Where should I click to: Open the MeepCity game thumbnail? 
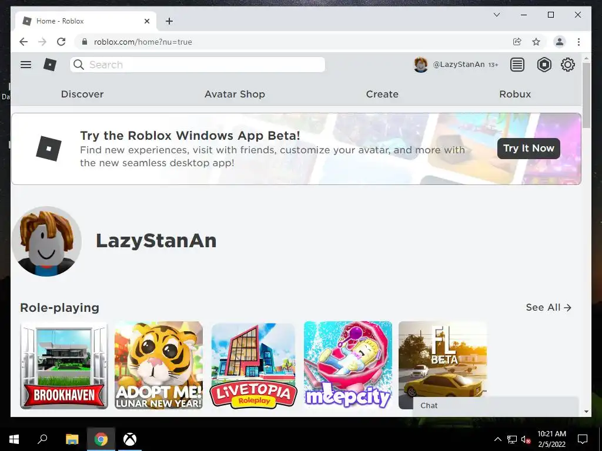[348, 365]
